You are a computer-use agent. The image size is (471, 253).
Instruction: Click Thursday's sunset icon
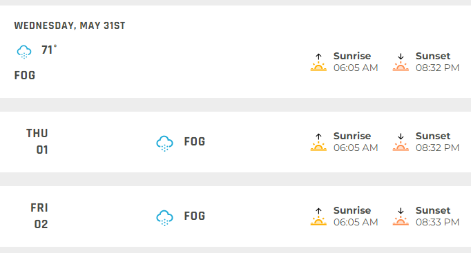(x=401, y=142)
